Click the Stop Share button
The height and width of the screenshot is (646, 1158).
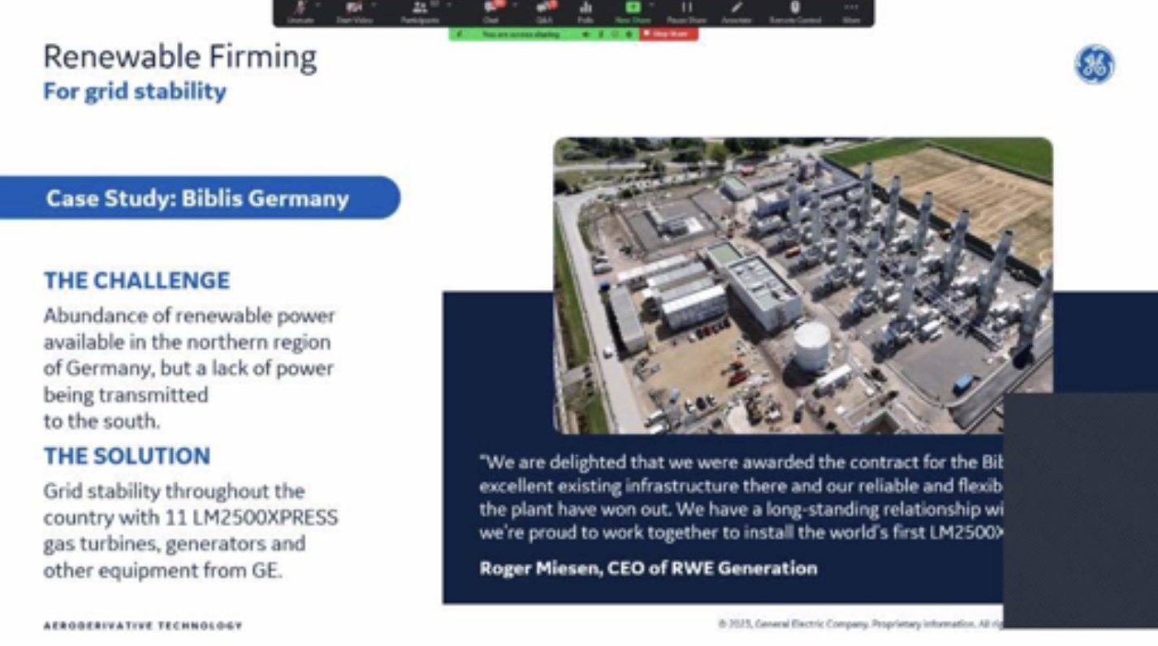[668, 34]
